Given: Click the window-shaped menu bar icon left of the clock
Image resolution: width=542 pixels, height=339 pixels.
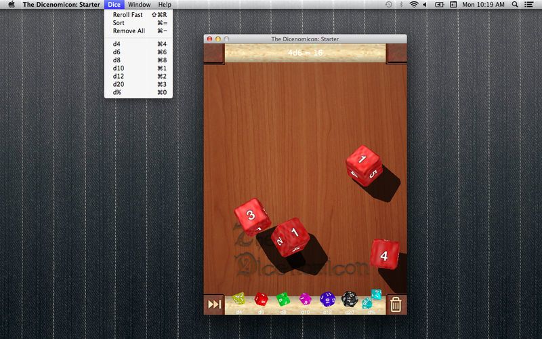Looking at the screenshot, I should click(x=453, y=5).
